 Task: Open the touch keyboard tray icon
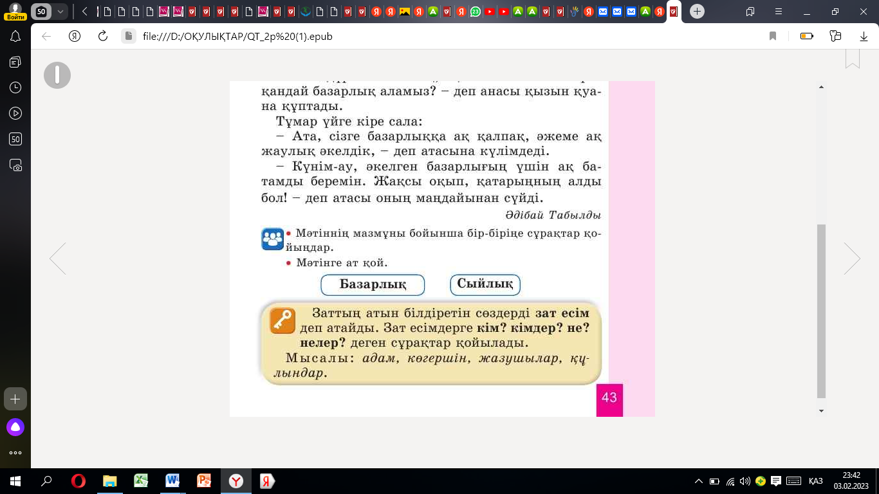click(793, 481)
